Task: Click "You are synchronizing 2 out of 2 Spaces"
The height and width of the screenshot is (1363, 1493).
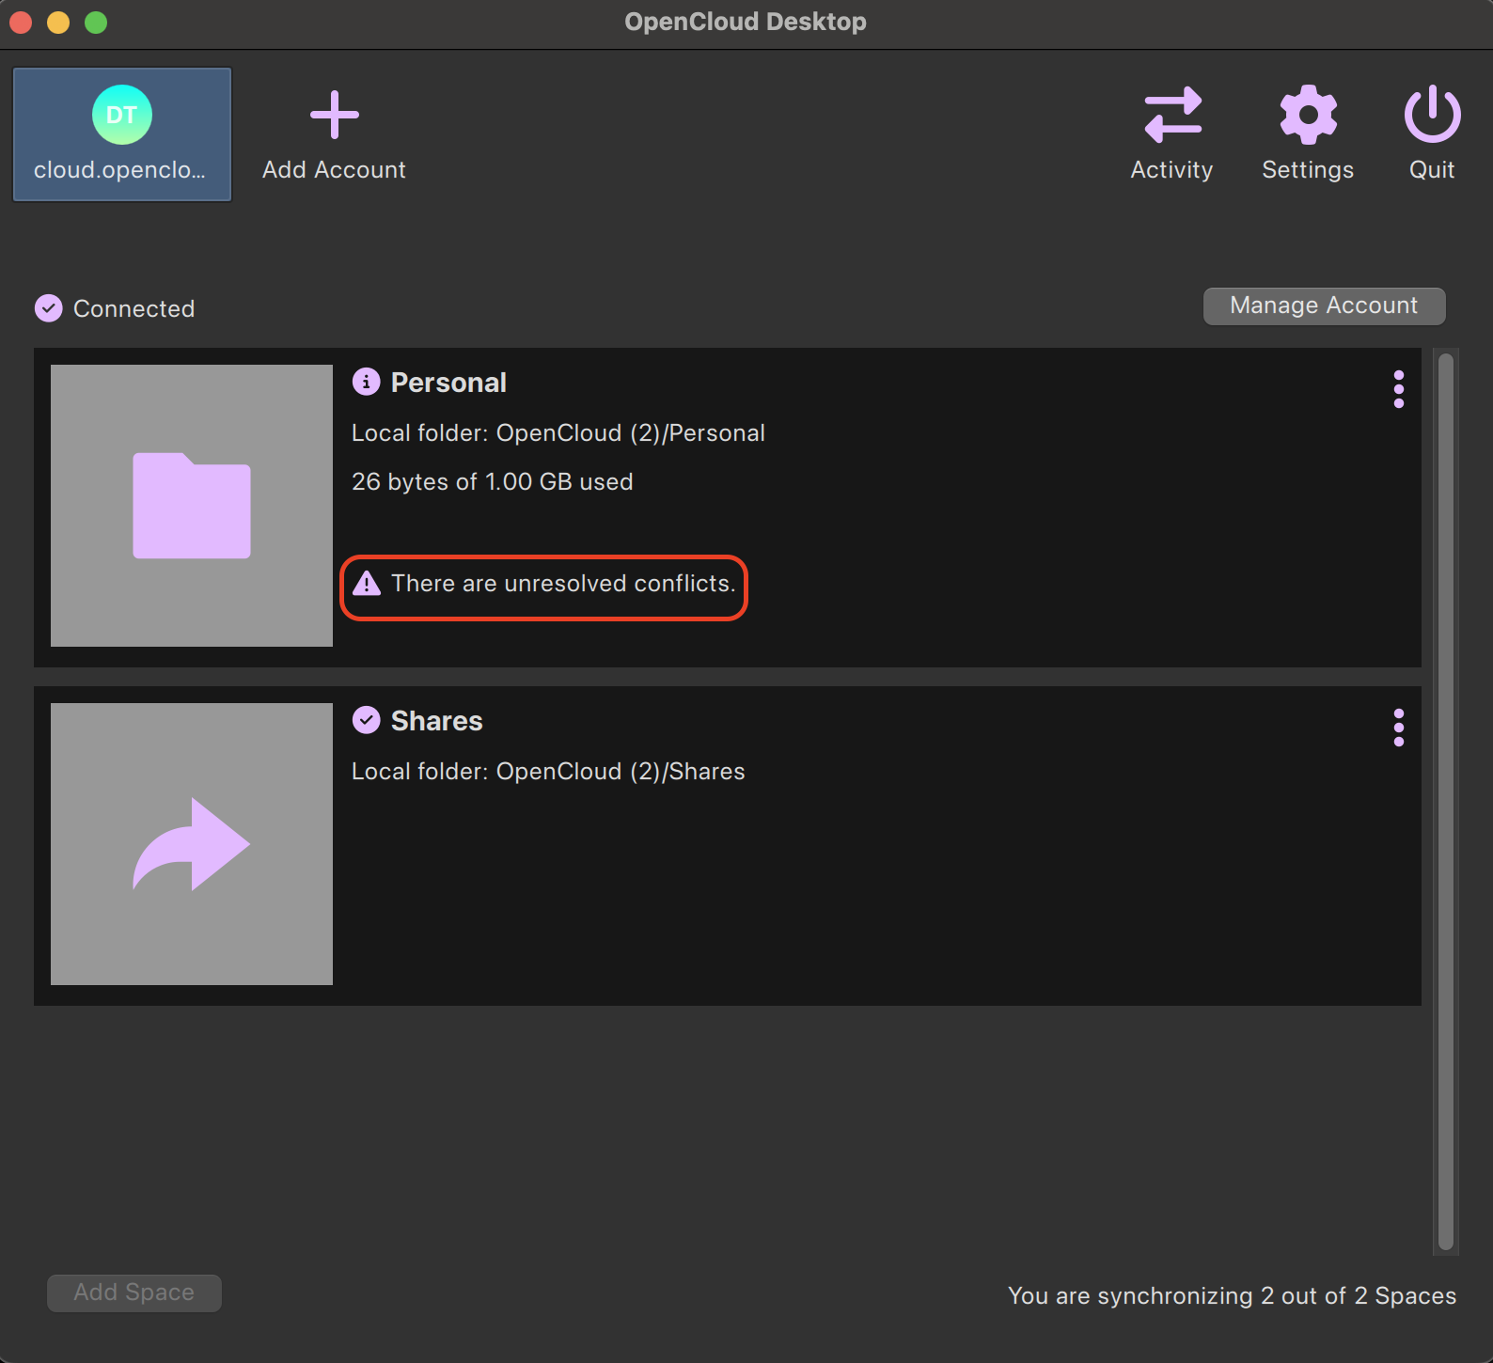Action: pyautogui.click(x=1232, y=1296)
